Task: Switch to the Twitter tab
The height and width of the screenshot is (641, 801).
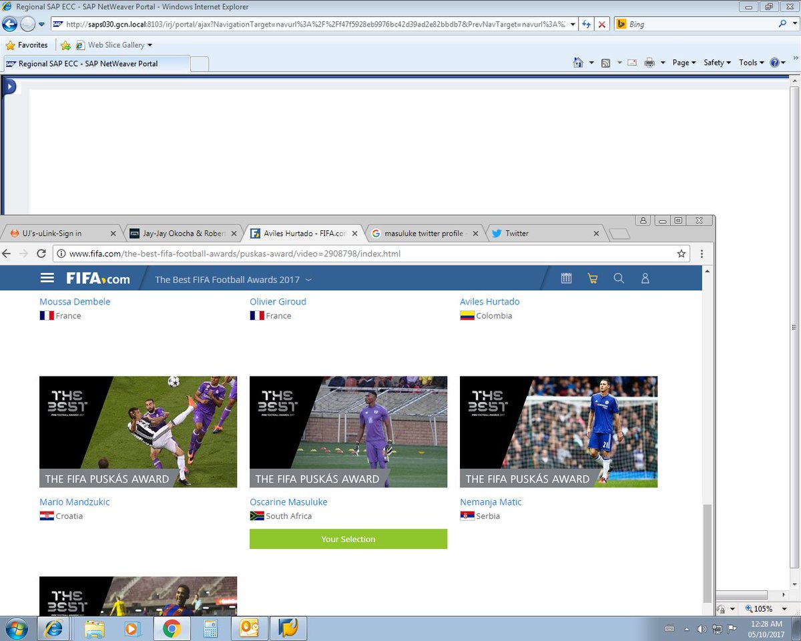Action: (x=544, y=233)
